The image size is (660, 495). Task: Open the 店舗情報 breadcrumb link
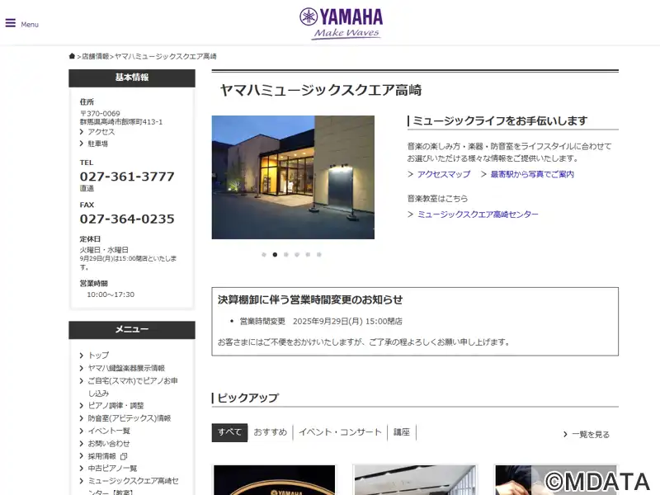[95, 56]
